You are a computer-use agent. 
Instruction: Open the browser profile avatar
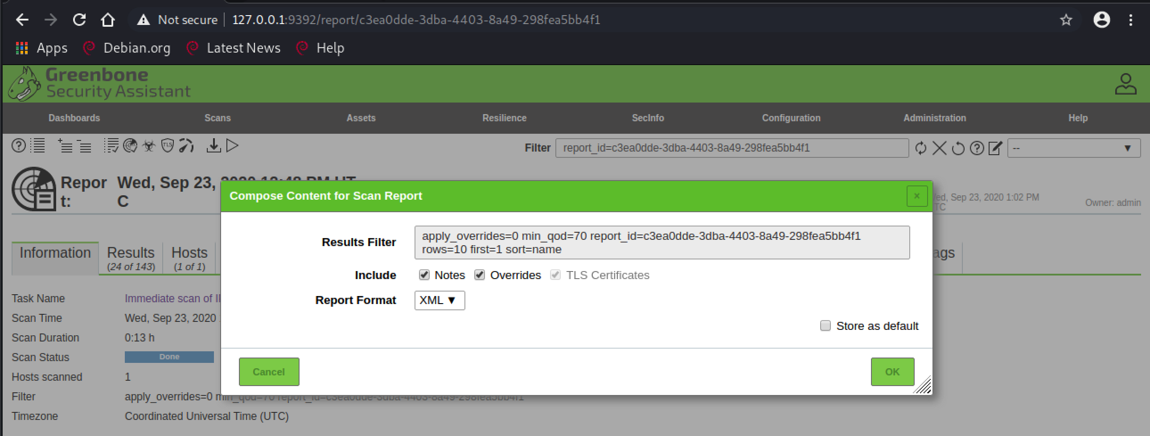pos(1101,20)
